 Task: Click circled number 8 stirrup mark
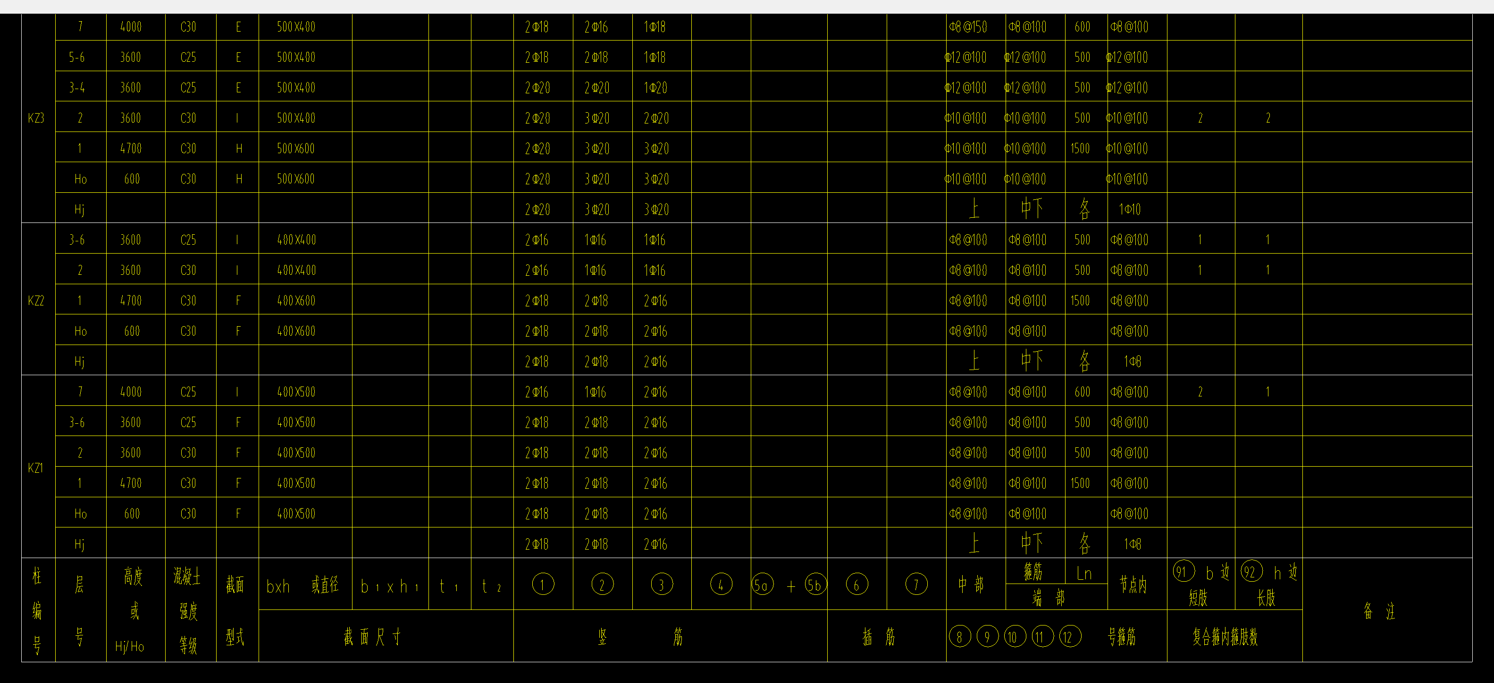point(959,637)
